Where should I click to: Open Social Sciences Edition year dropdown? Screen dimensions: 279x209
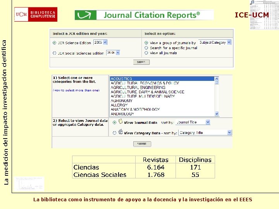click(x=113, y=53)
